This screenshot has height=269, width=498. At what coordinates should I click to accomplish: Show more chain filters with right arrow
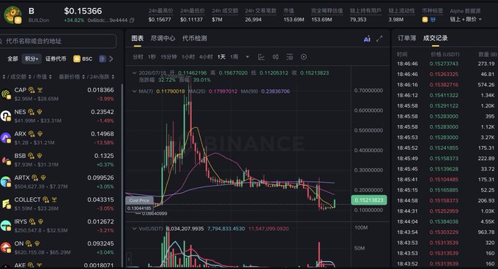click(111, 59)
